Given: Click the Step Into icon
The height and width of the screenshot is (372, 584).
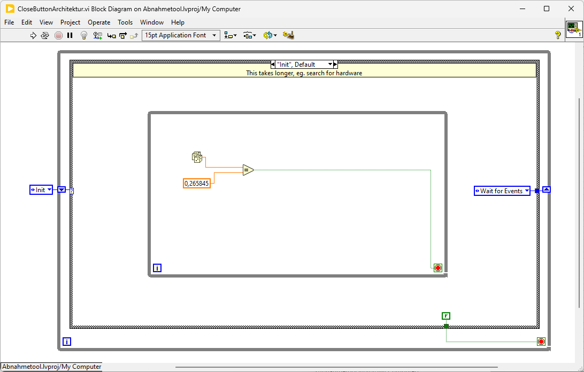Looking at the screenshot, I should [x=111, y=35].
